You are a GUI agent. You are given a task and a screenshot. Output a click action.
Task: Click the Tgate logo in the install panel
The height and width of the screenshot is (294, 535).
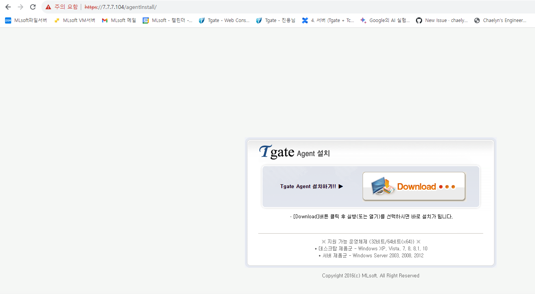click(277, 152)
